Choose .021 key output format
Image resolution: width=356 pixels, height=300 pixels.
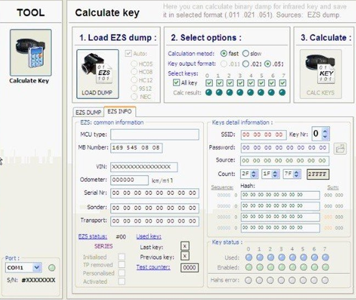coord(246,64)
